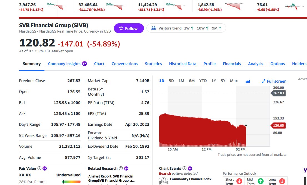Click the premium badge beside Fair Value
This screenshot has width=307, height=185.
[45, 168]
